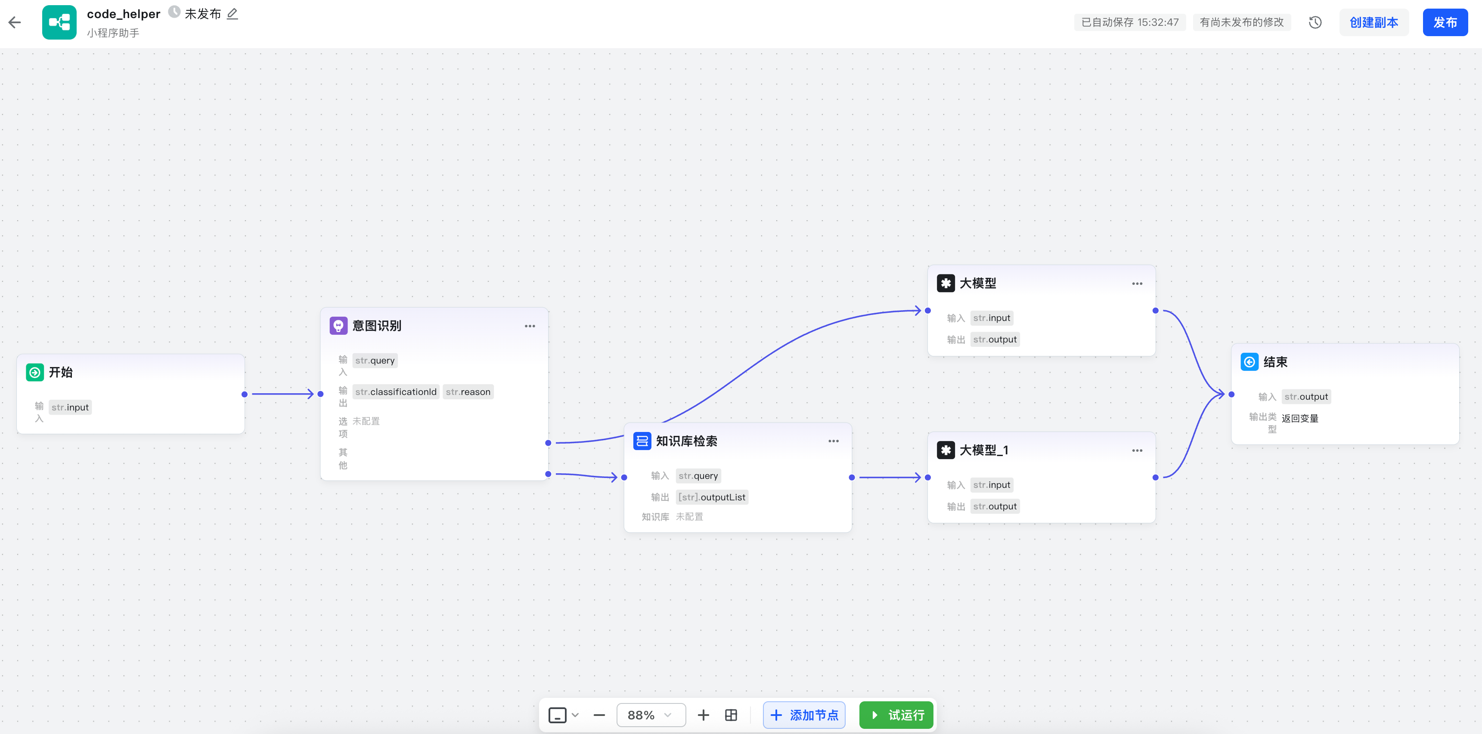Click the 知识库检索 node blue icon
Image resolution: width=1482 pixels, height=734 pixels.
click(x=643, y=441)
